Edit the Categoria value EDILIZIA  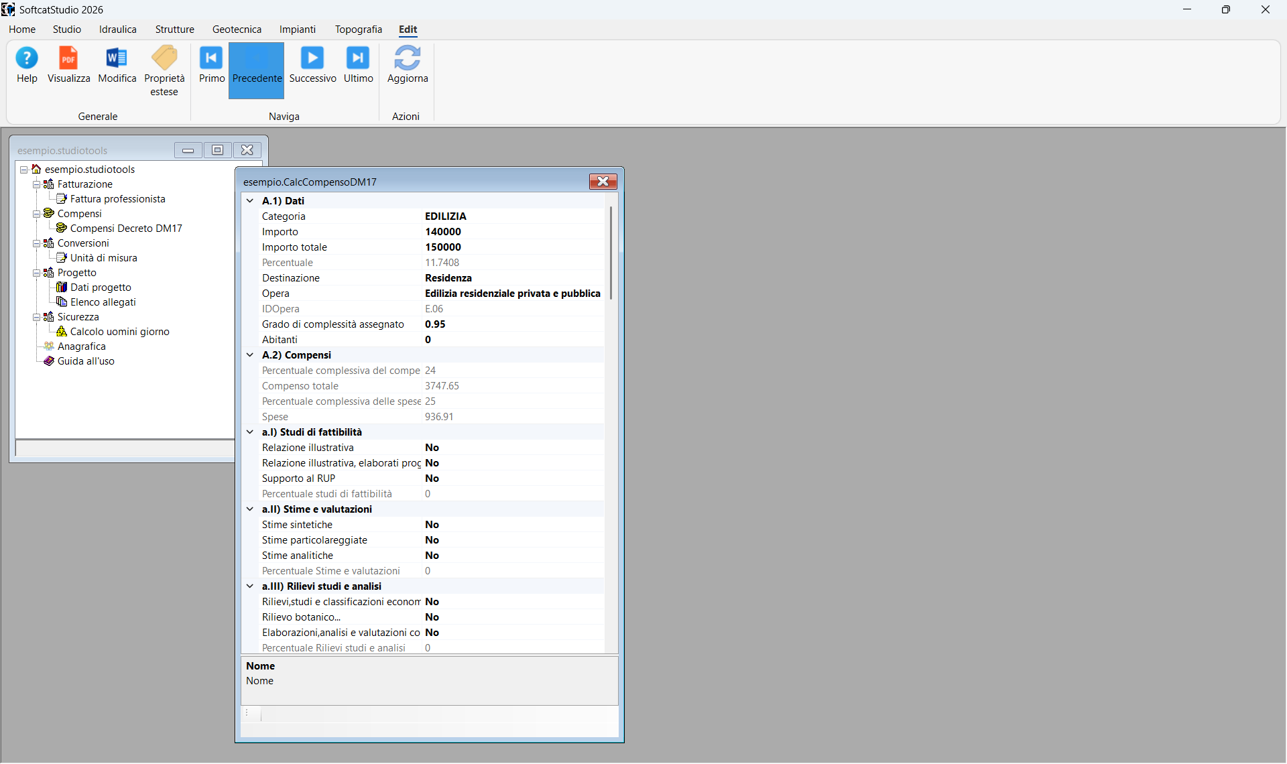[x=513, y=216]
